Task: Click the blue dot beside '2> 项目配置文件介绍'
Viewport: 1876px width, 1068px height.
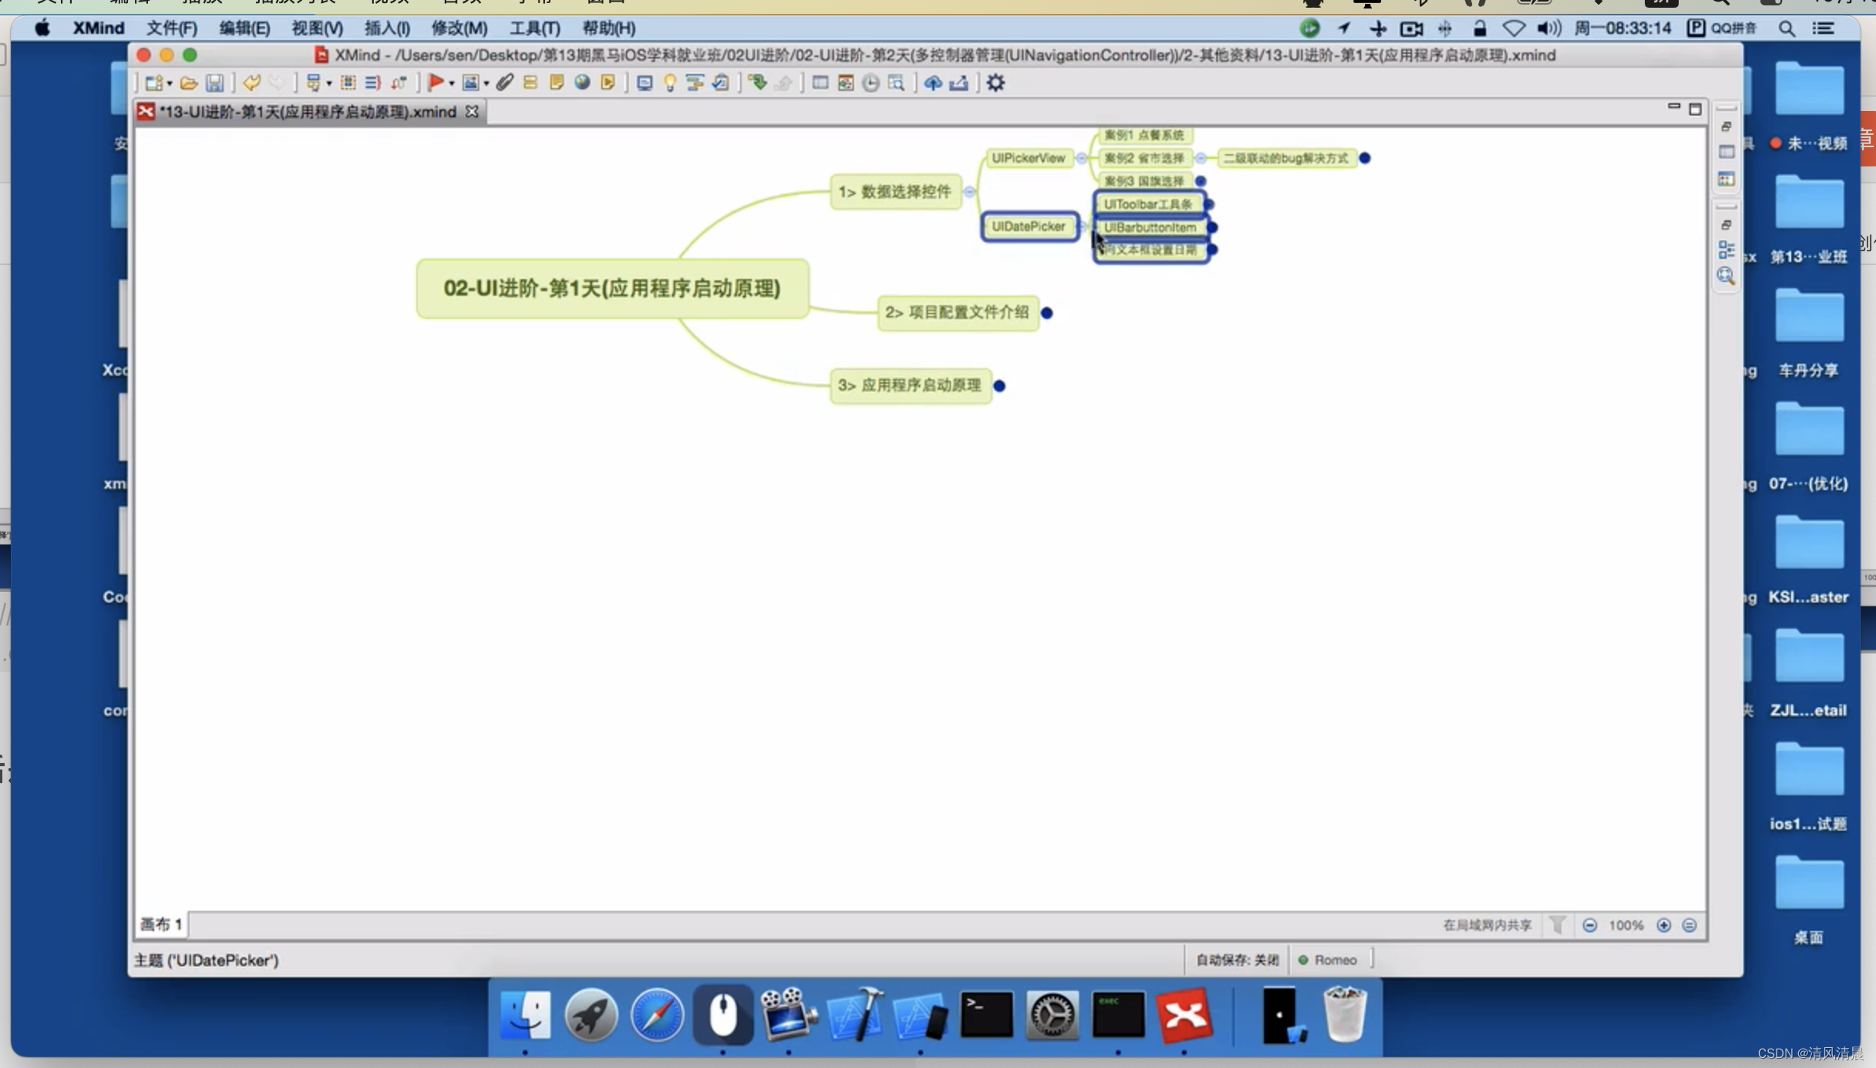Action: coord(1047,313)
